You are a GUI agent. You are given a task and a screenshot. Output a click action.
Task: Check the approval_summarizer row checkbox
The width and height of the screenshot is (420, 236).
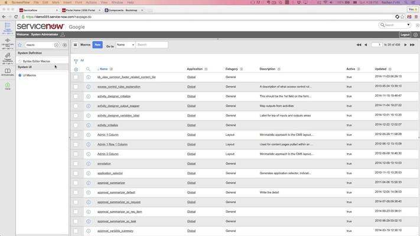(76, 183)
